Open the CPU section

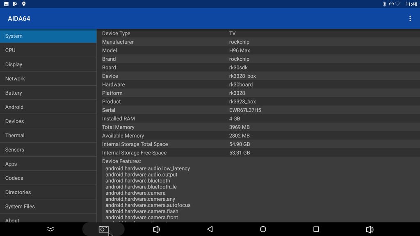(48, 50)
